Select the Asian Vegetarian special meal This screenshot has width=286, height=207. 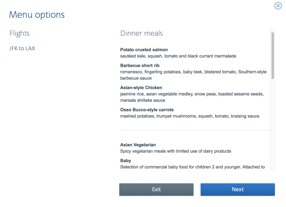pyautogui.click(x=138, y=145)
